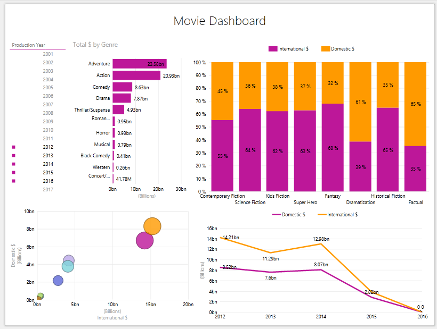Click Historical Fiction 65 % international segment
Image resolution: width=437 pixels, height=329 pixels.
pyautogui.click(x=387, y=149)
